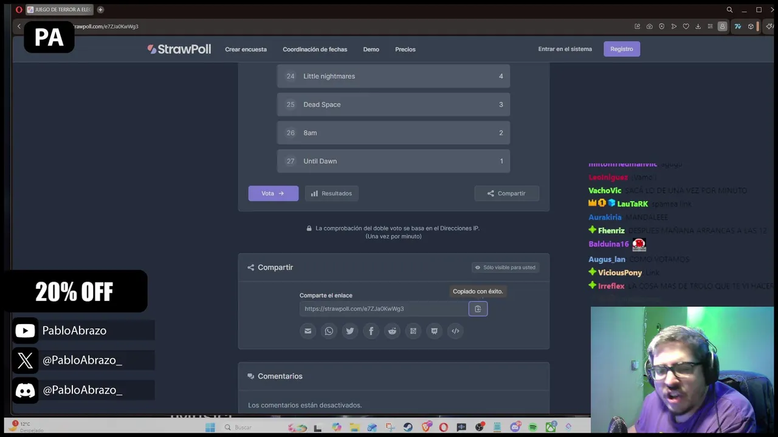This screenshot has width=778, height=437.
Task: Share poll on Reddit
Action: click(392, 331)
